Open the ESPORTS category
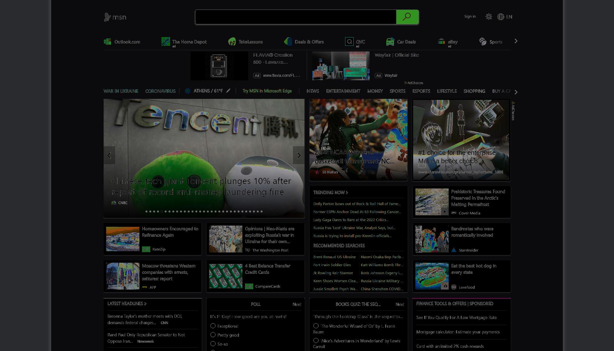Viewport: 614px width, 351px height. (421, 91)
